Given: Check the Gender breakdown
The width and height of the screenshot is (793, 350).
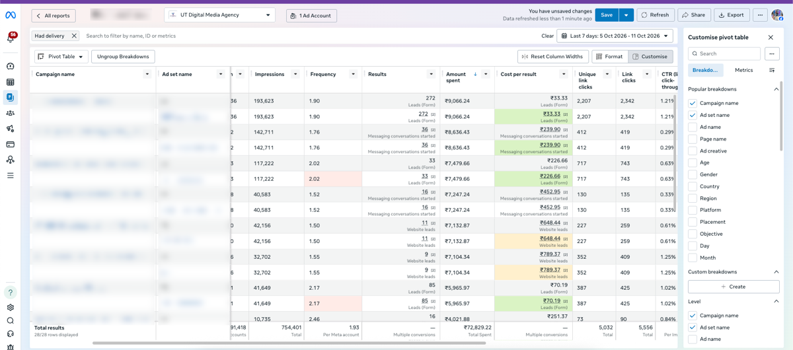Looking at the screenshot, I should [x=692, y=174].
